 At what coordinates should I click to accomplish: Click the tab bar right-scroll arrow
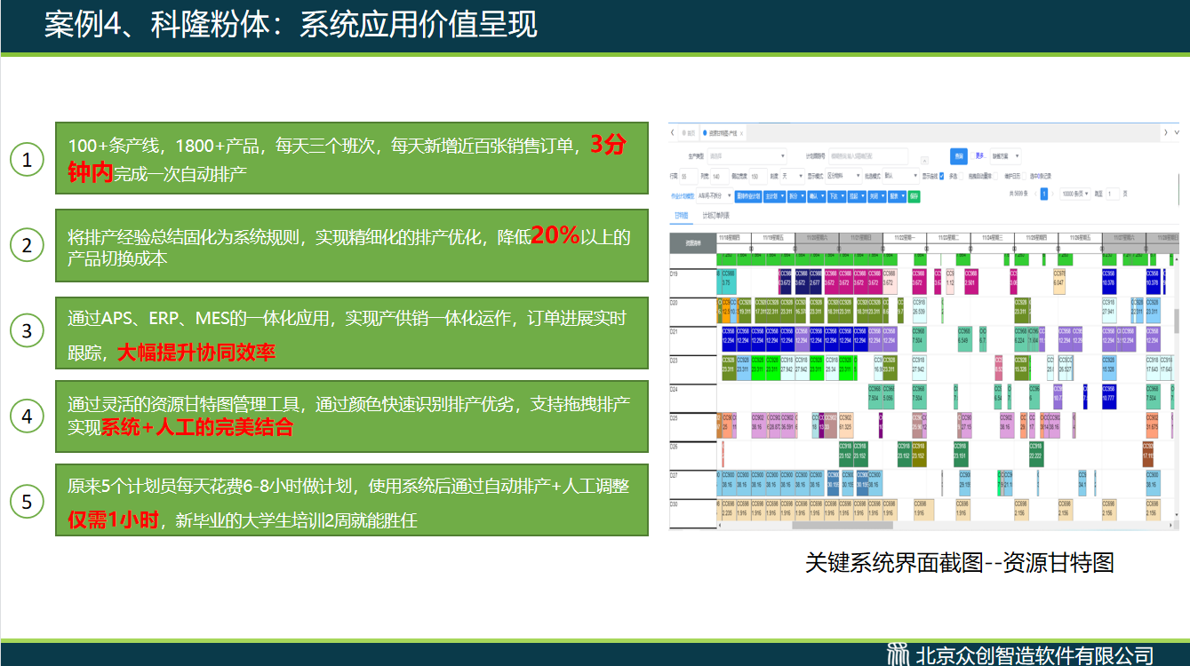[1166, 132]
